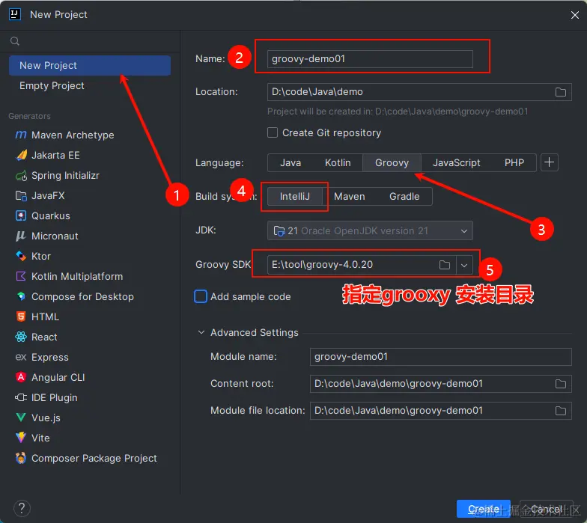The height and width of the screenshot is (523, 587).
Task: Browse for Content root folder
Action: [560, 384]
